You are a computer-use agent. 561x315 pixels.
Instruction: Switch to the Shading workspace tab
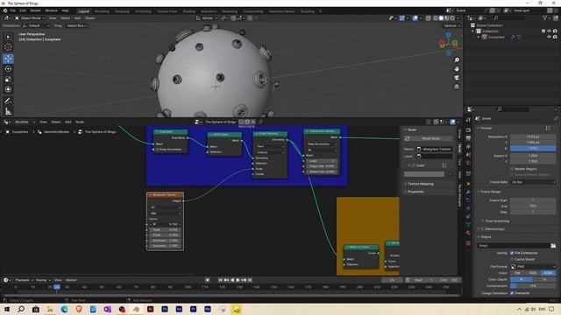point(189,11)
